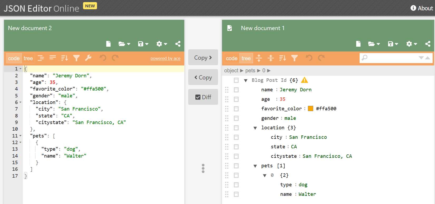
Task: Undo last change in right editor
Action: [309, 58]
